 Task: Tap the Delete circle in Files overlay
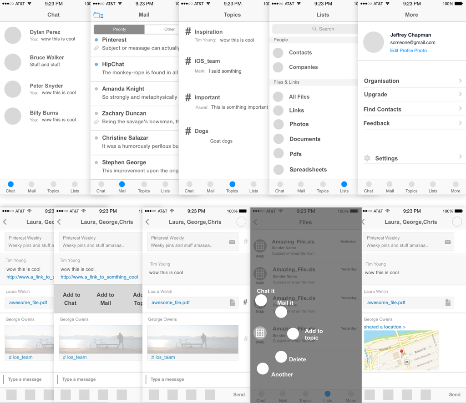coord(281,357)
